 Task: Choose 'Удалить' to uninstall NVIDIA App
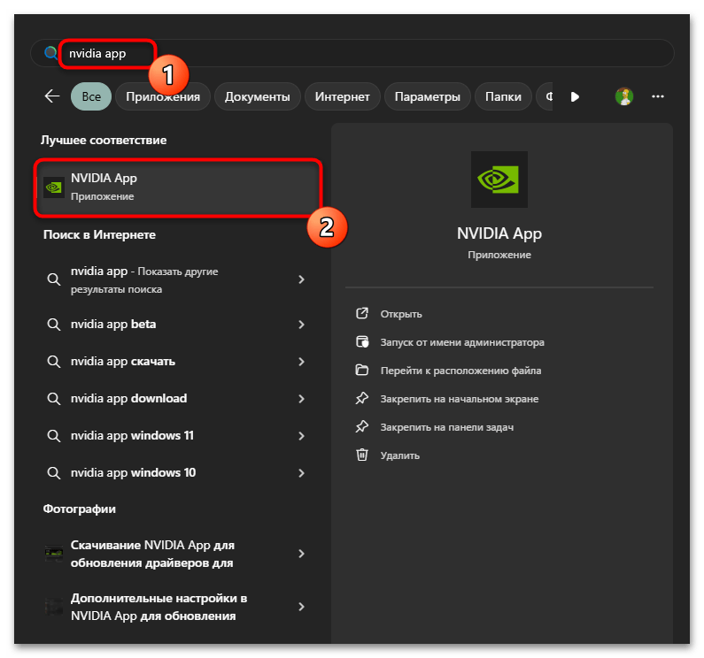pyautogui.click(x=400, y=455)
